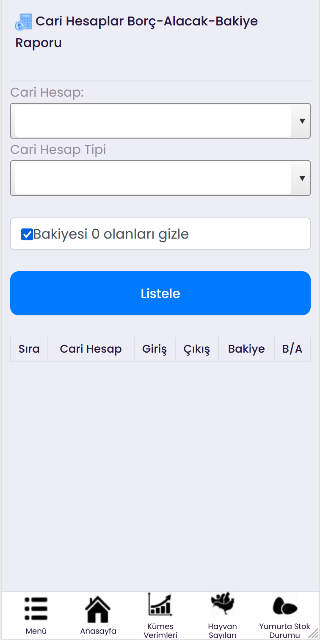320x640 pixels.
Task: Open the Menü hamburger icon
Action: coord(36,609)
